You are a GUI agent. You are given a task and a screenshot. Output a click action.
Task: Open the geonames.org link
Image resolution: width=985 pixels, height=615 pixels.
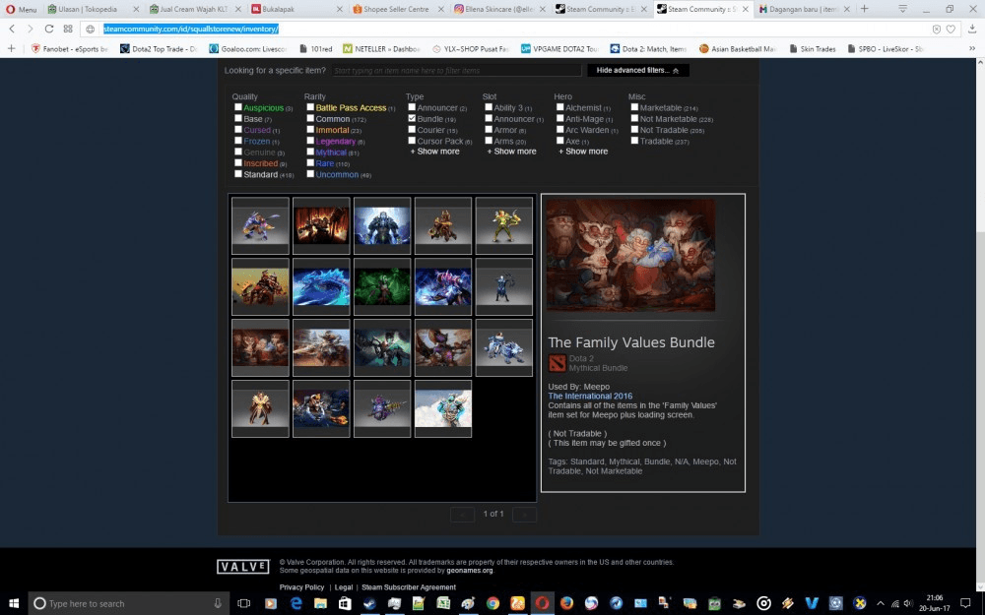(470, 571)
